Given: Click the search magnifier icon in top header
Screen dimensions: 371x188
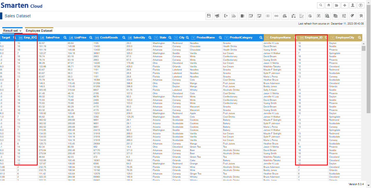Looking at the screenshot, I should tap(321, 5).
